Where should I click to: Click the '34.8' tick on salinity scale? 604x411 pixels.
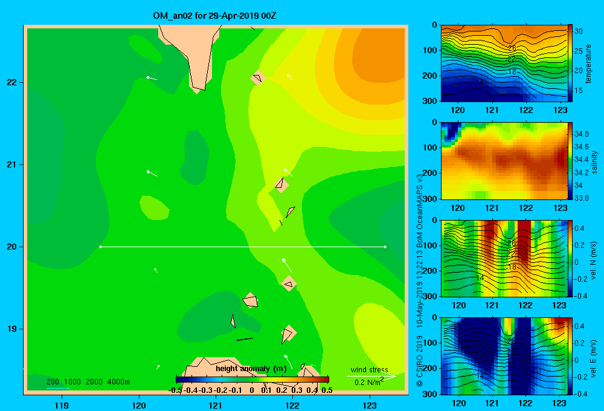tap(581, 134)
